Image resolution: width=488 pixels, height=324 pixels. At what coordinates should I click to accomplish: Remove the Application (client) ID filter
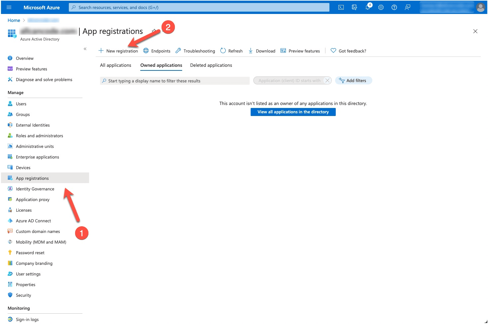(x=327, y=80)
